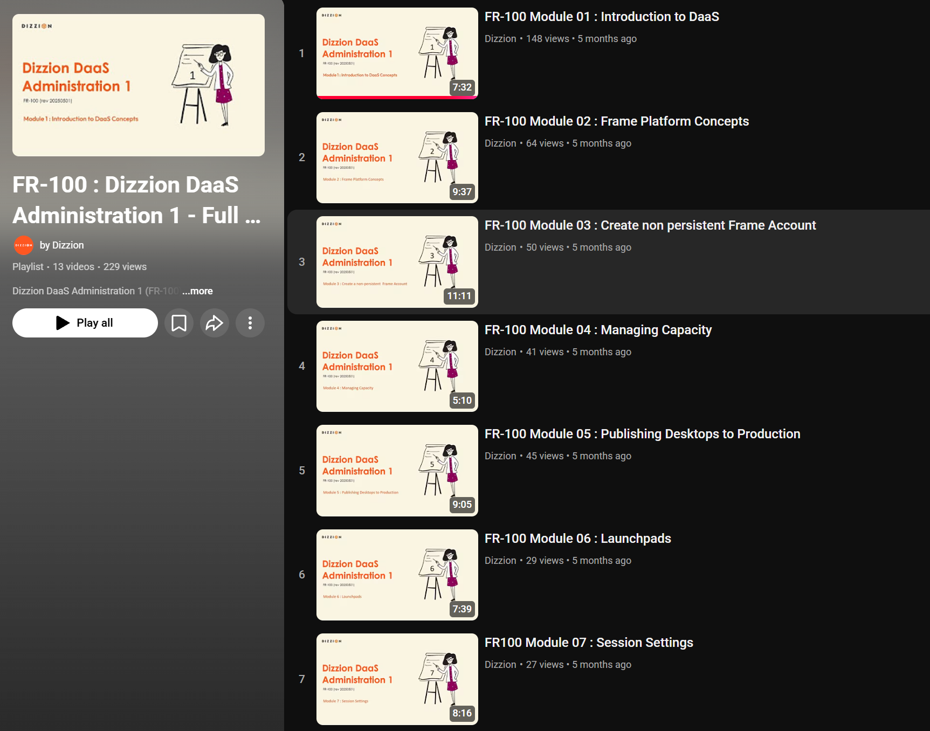Click the Module 03 thumbnail with 11:11 duration
The width and height of the screenshot is (930, 731).
click(x=397, y=262)
